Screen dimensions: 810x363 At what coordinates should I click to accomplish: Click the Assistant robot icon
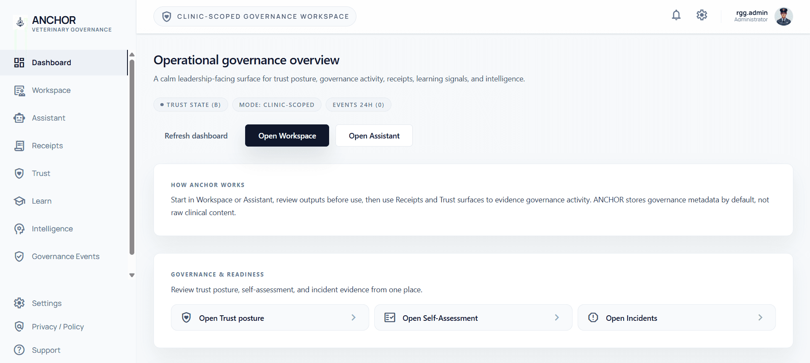point(19,118)
